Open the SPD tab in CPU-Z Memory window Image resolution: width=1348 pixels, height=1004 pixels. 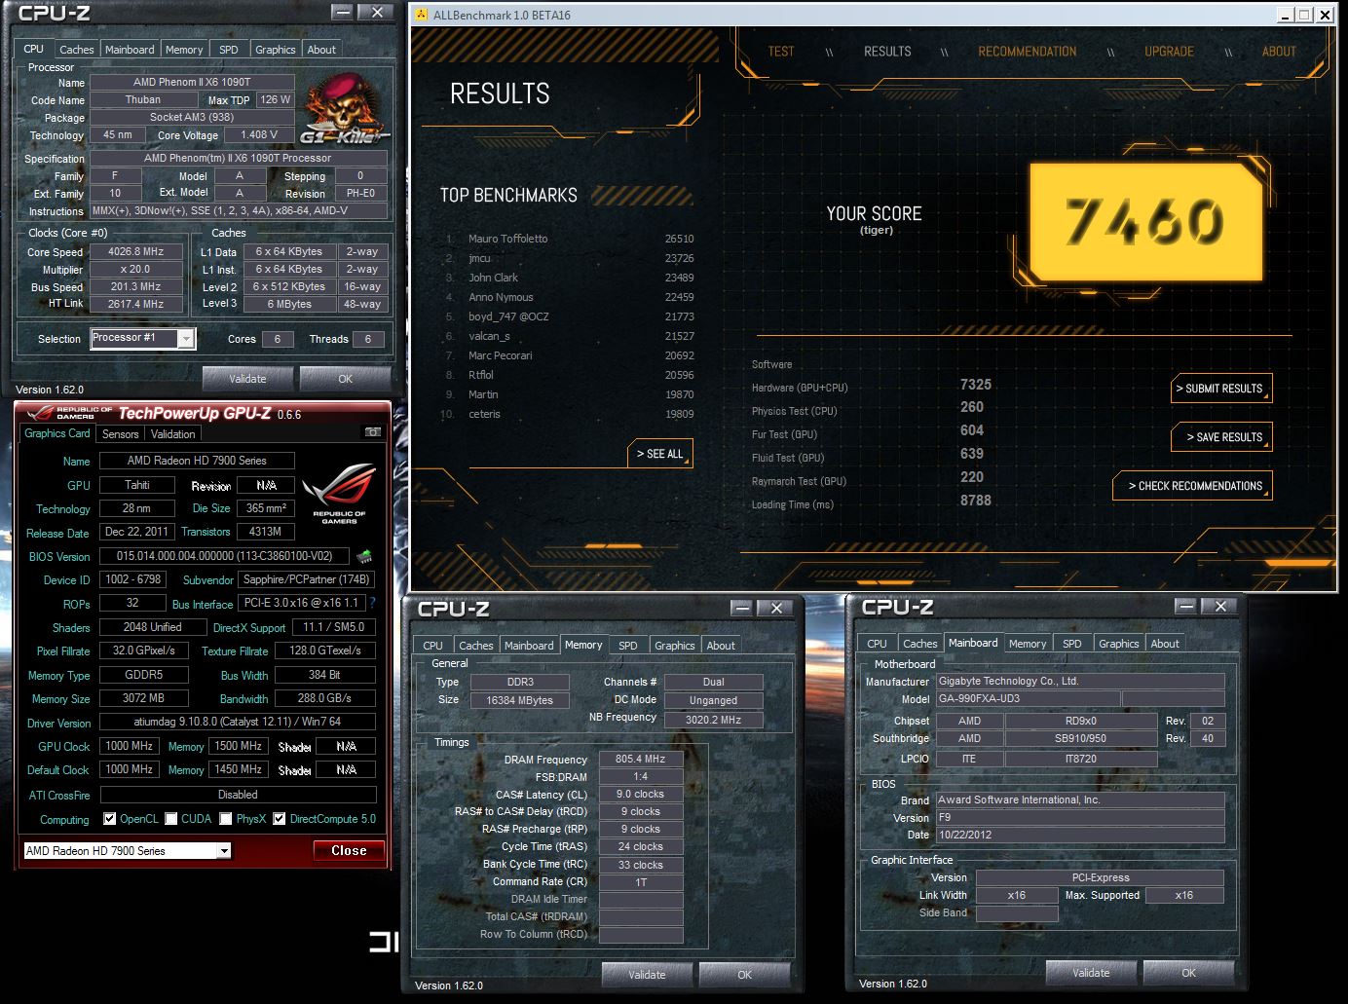628,646
